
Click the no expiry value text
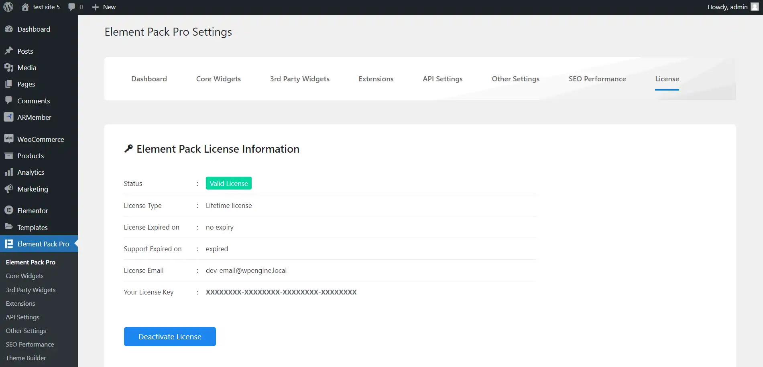(220, 227)
